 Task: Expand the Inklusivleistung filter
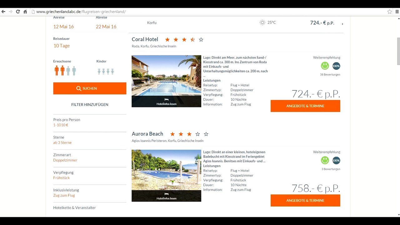[90, 192]
